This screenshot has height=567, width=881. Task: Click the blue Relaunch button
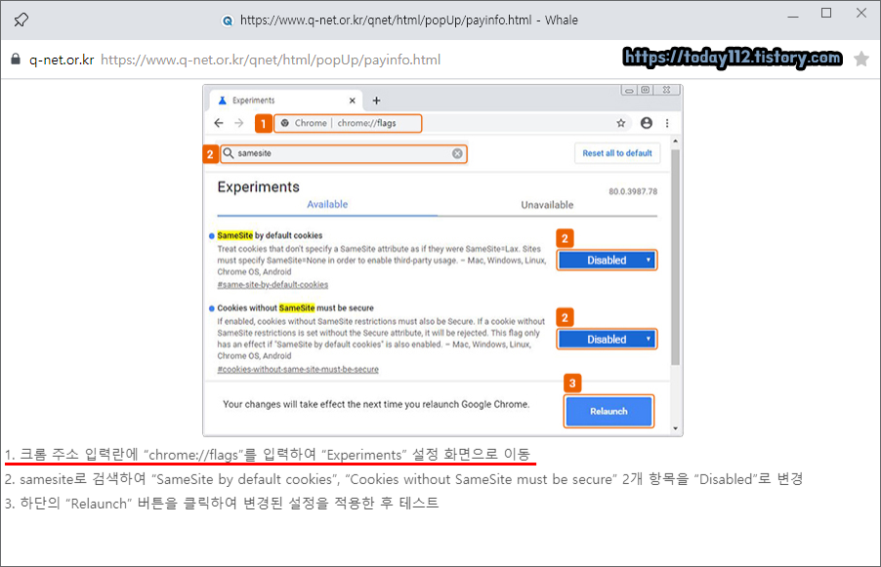[608, 411]
